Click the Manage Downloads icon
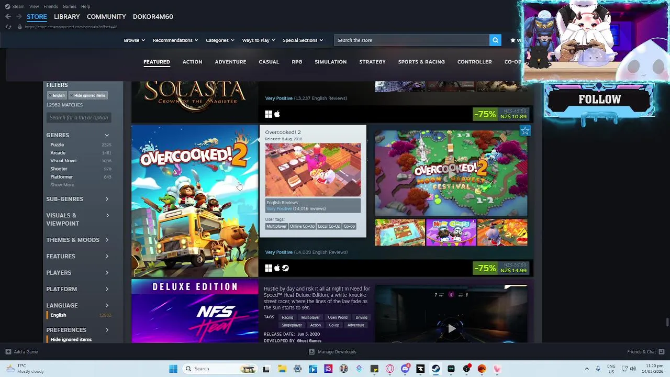 [x=311, y=352]
